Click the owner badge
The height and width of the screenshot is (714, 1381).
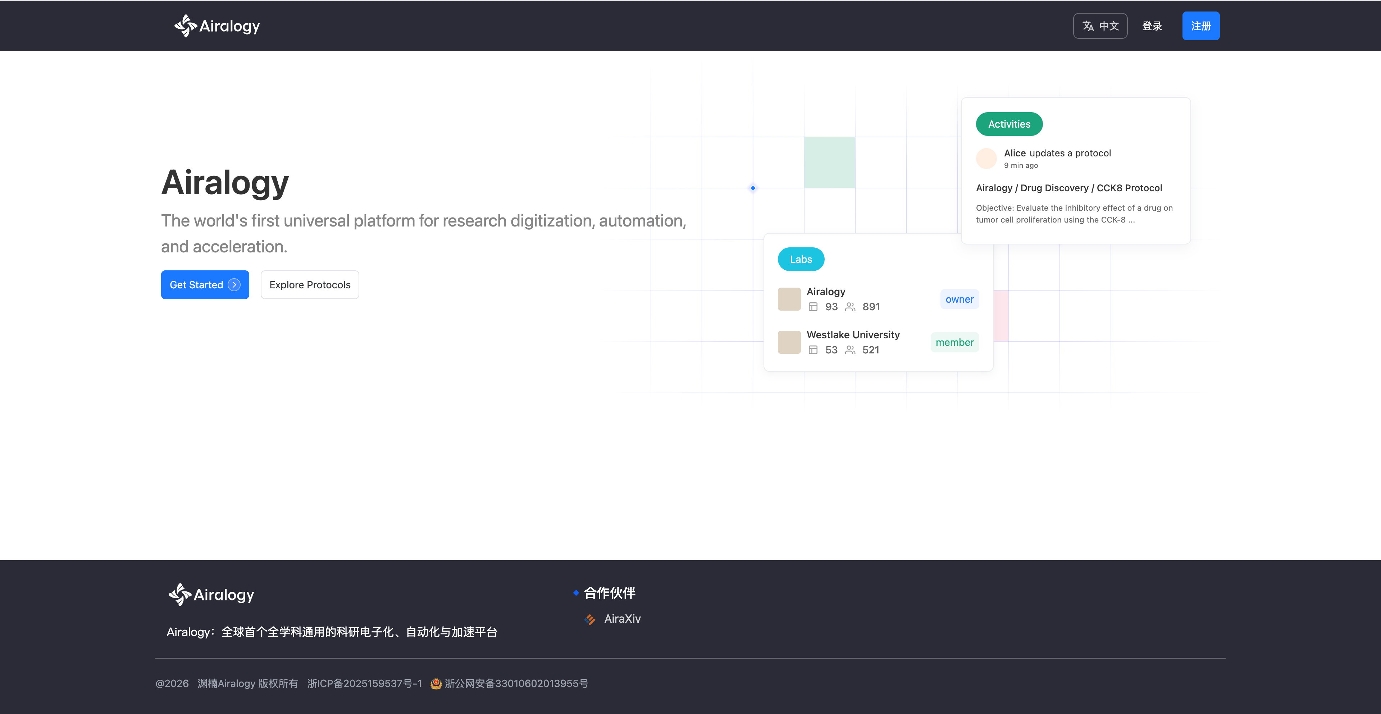click(x=960, y=299)
